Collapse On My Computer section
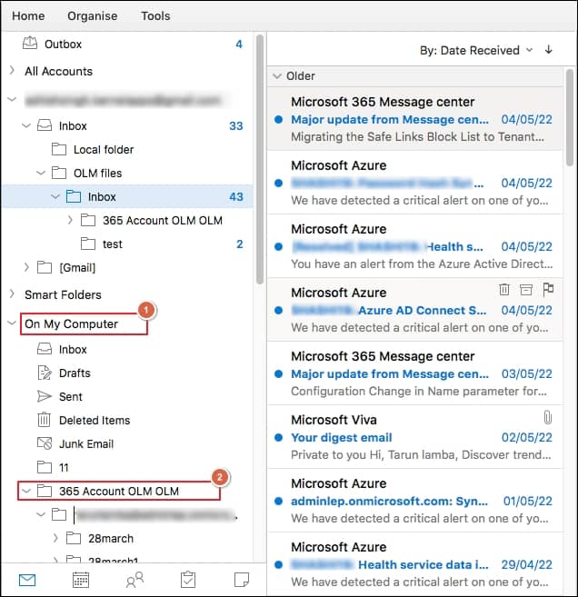The height and width of the screenshot is (597, 578). coord(12,323)
